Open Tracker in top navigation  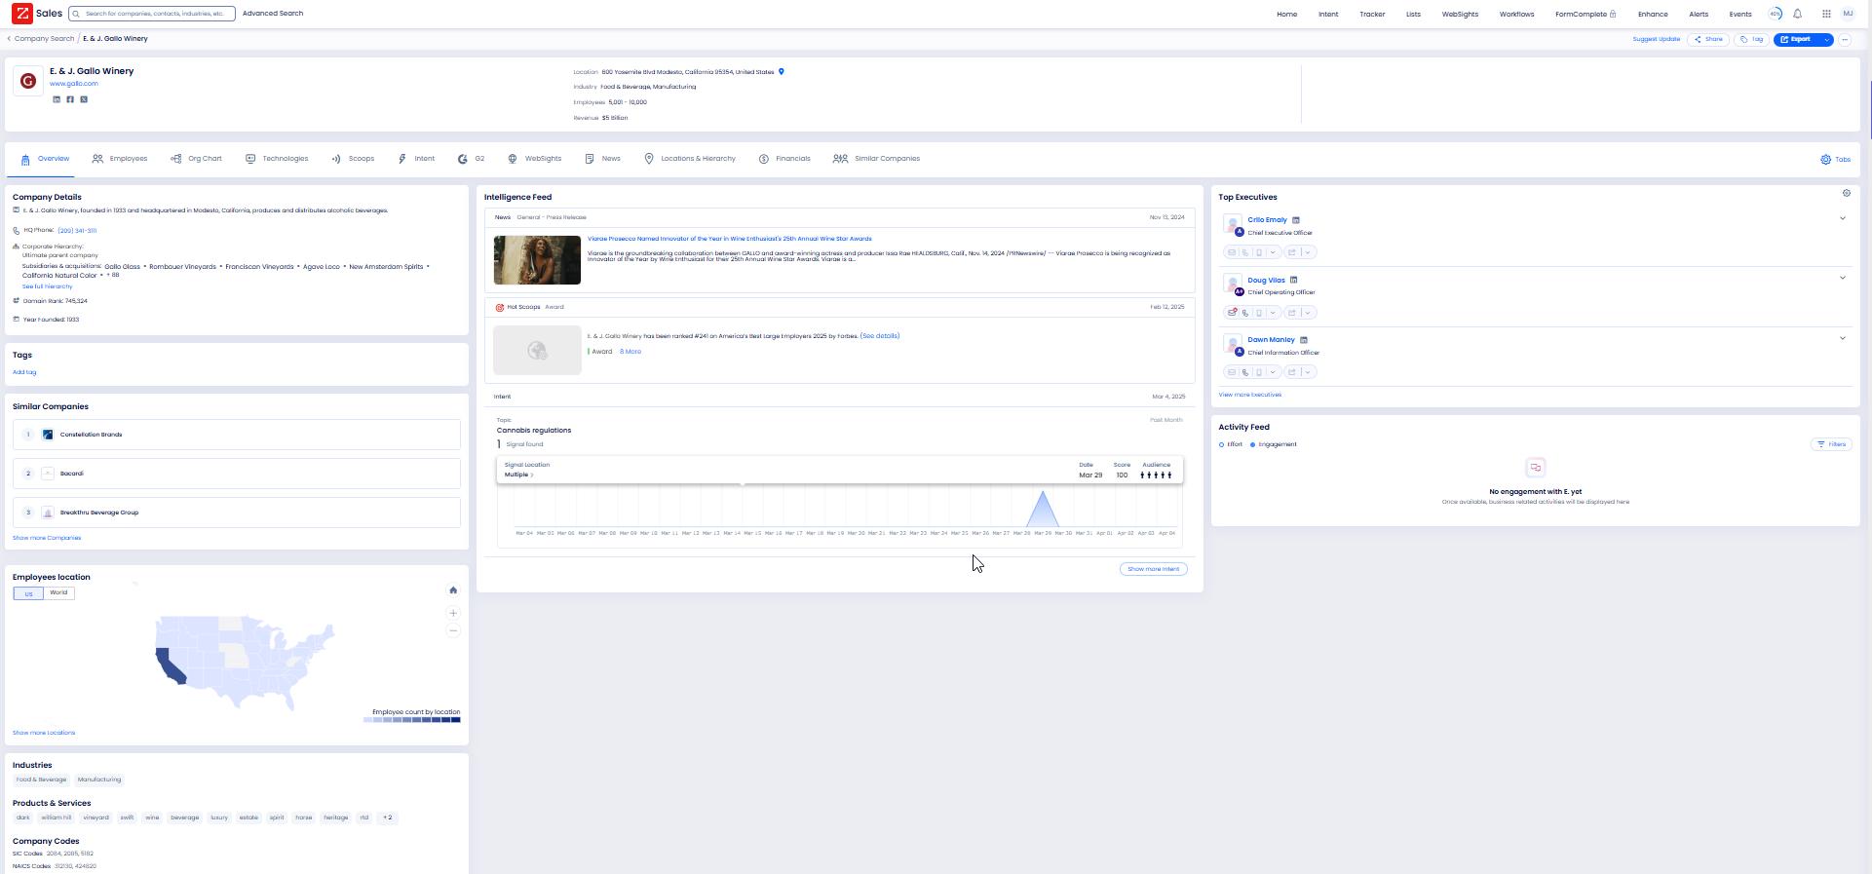click(x=1372, y=15)
